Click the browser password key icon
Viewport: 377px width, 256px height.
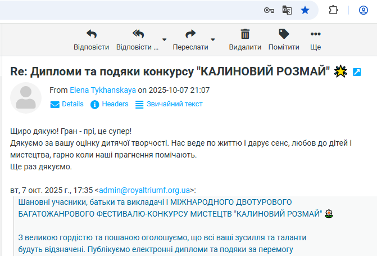point(269,10)
